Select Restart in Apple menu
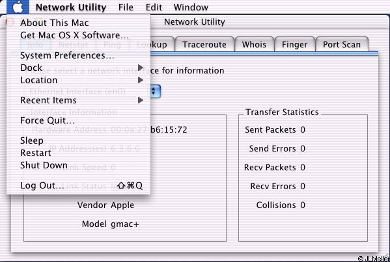The width and height of the screenshot is (390, 262). (78, 153)
